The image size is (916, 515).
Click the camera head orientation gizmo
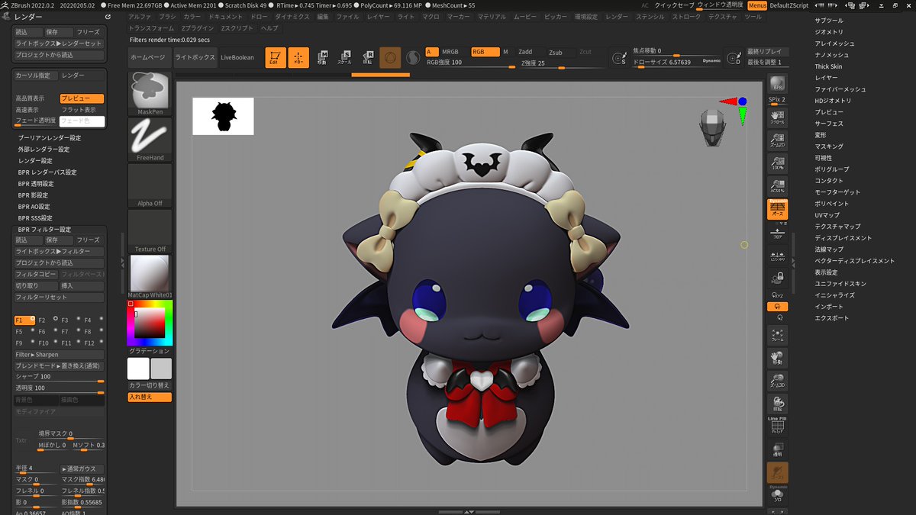[x=711, y=127]
